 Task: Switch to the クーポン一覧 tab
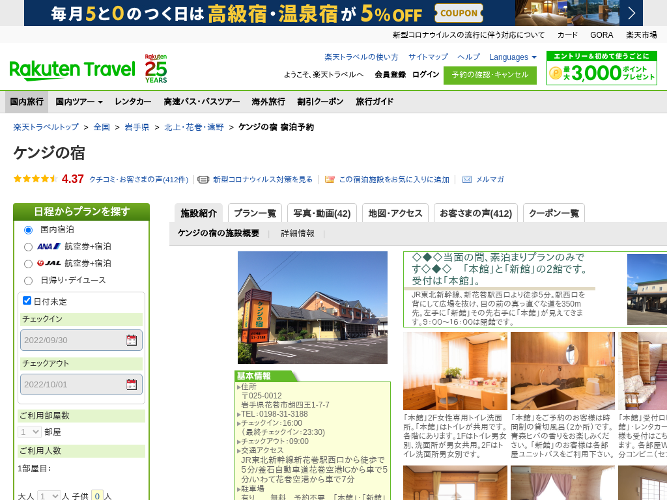tap(554, 213)
